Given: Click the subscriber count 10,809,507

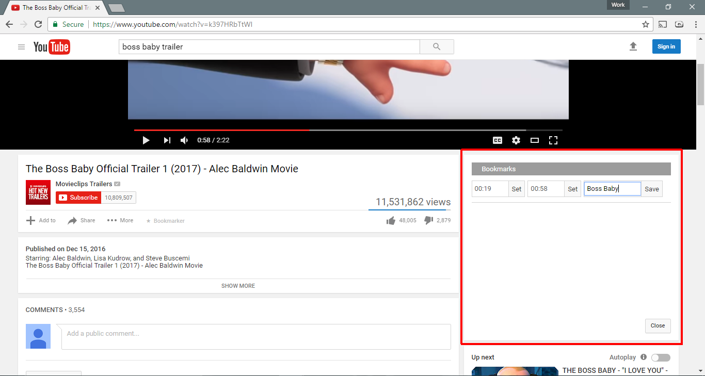Looking at the screenshot, I should point(119,198).
